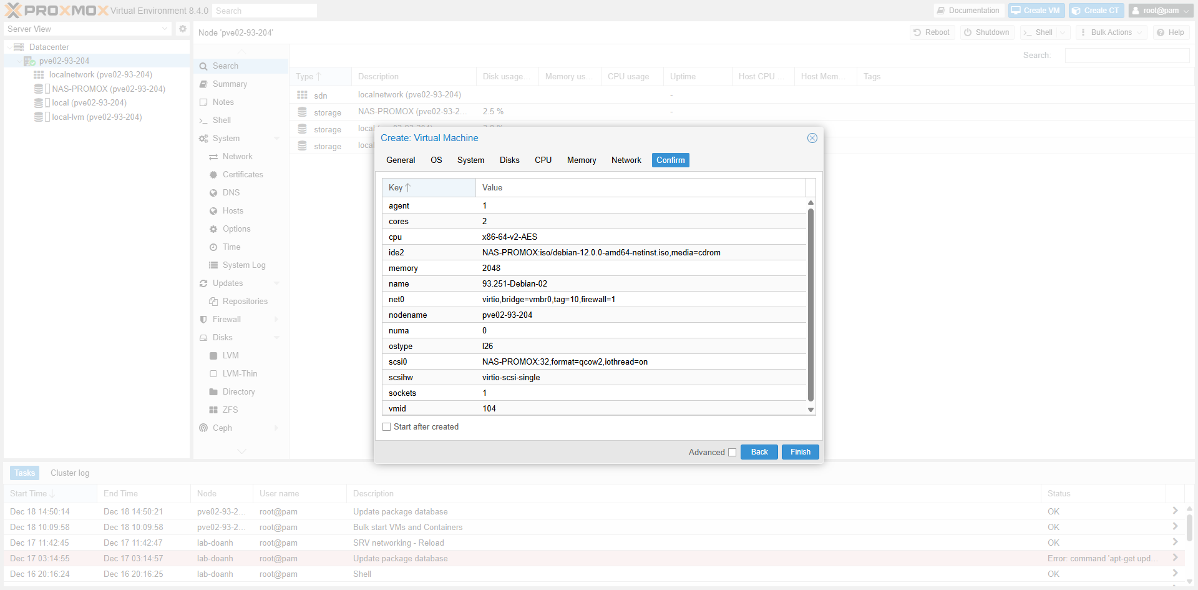
Task: Go Back in the VM creation wizard
Action: click(x=759, y=451)
